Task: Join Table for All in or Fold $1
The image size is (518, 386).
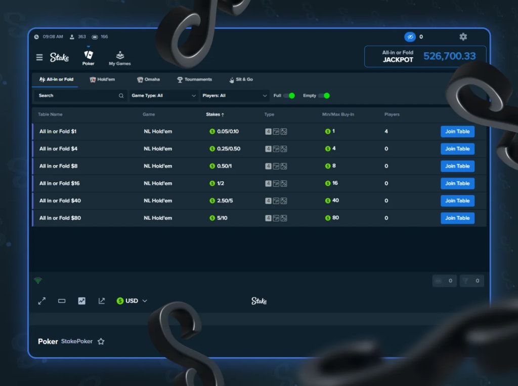Action: [457, 131]
